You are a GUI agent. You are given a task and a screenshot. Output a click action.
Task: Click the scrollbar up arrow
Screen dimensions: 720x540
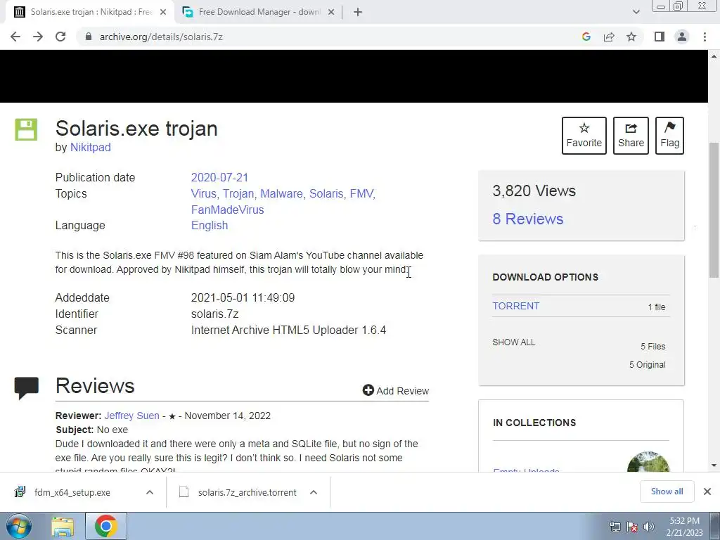point(714,56)
